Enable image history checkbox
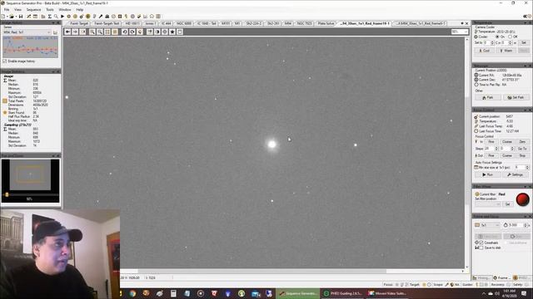 [5, 61]
